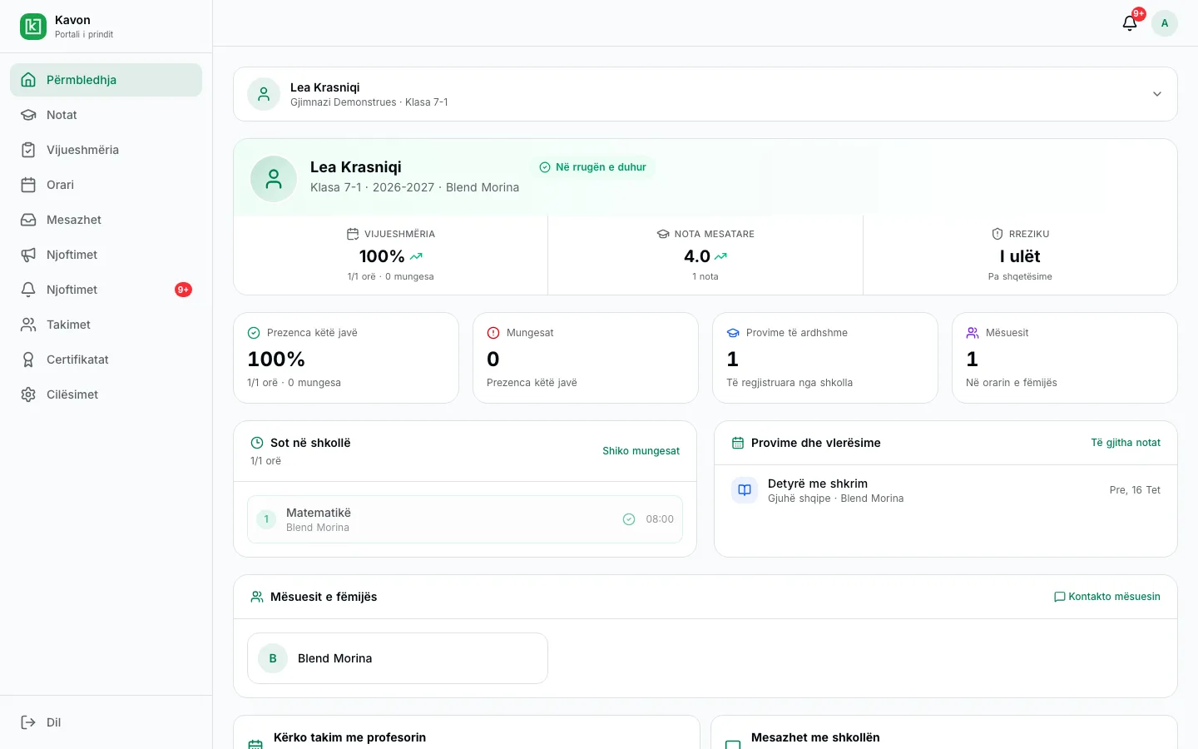Open the child selector showing Gjimnazi Demonstrues
1198x749 pixels.
(x=705, y=94)
